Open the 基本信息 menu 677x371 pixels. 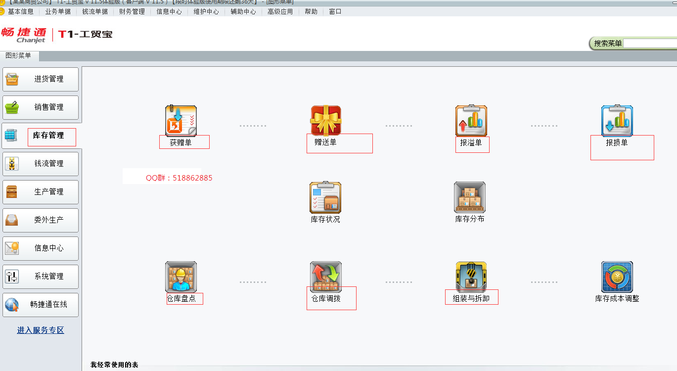[21, 11]
